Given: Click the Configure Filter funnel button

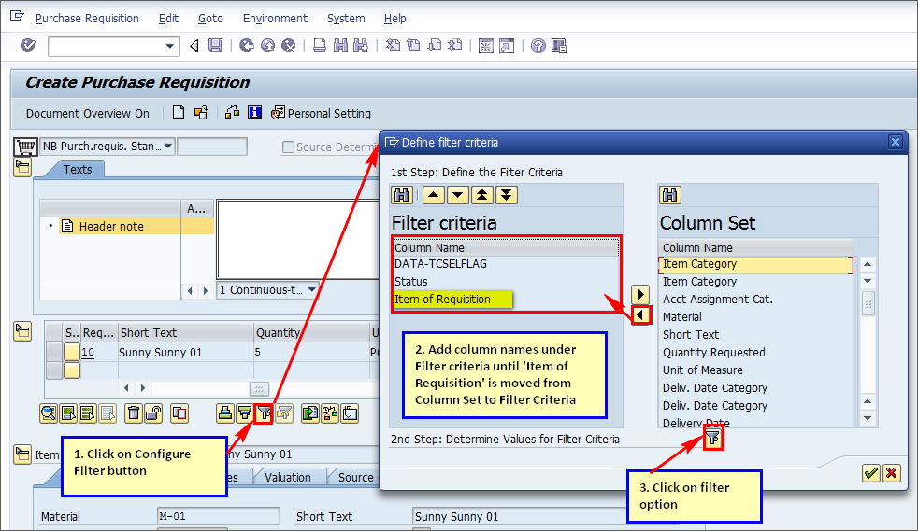Looking at the screenshot, I should (265, 412).
